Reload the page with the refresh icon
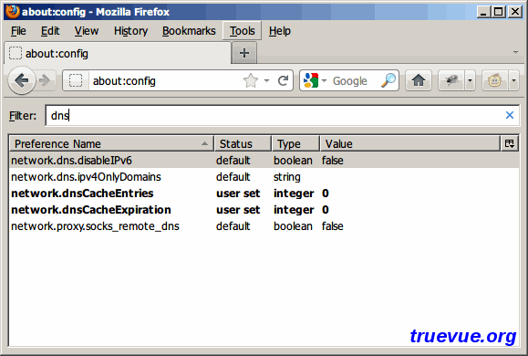 pos(284,80)
